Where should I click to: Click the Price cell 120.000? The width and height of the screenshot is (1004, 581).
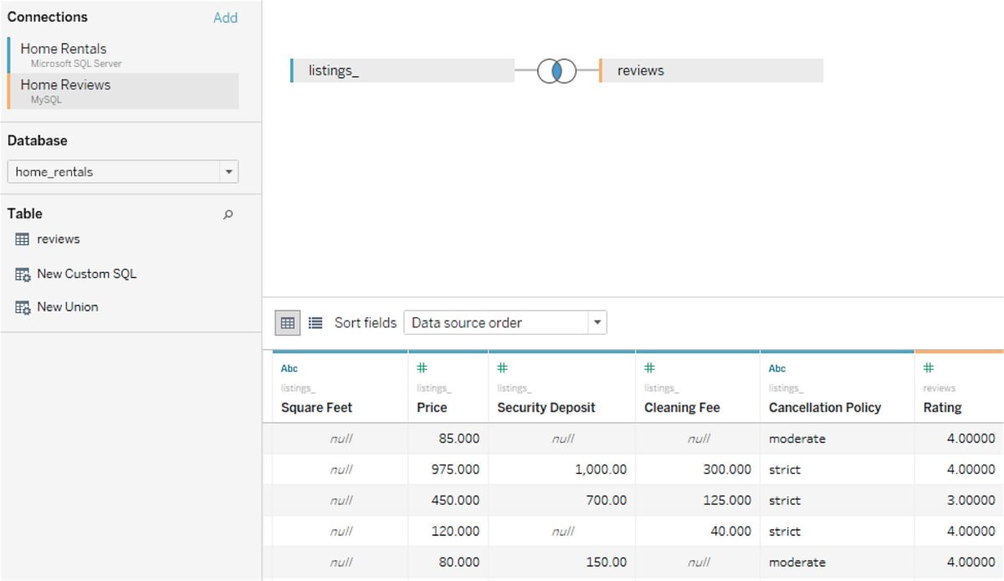(x=448, y=532)
